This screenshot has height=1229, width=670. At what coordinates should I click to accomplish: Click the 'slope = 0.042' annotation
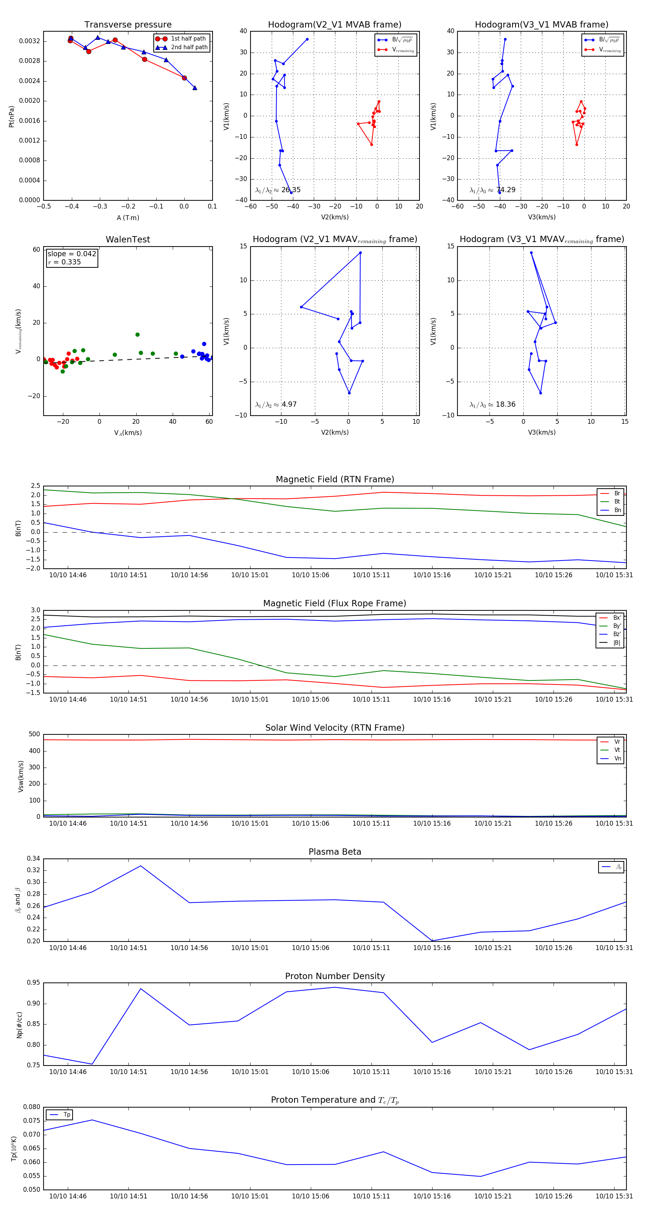click(x=71, y=254)
